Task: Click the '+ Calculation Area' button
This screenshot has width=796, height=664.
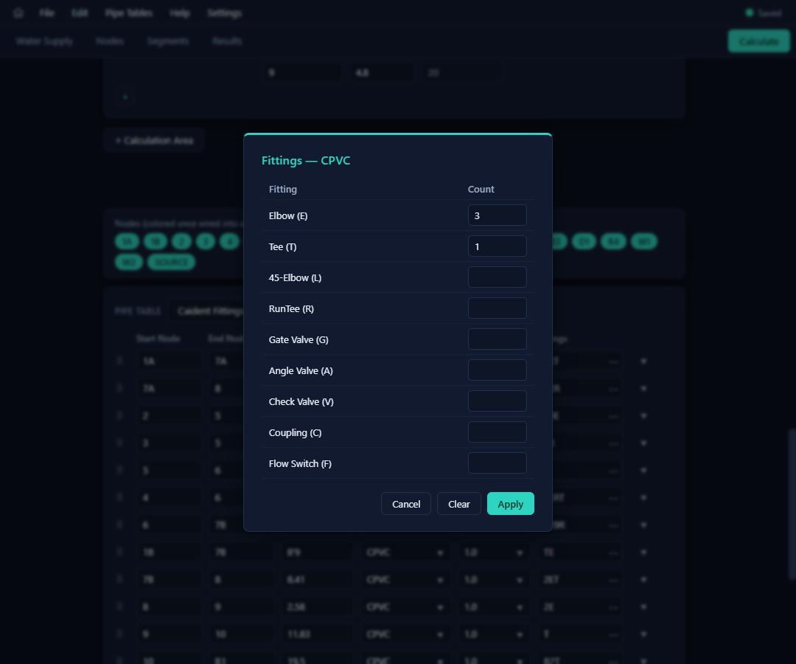Action: (154, 140)
